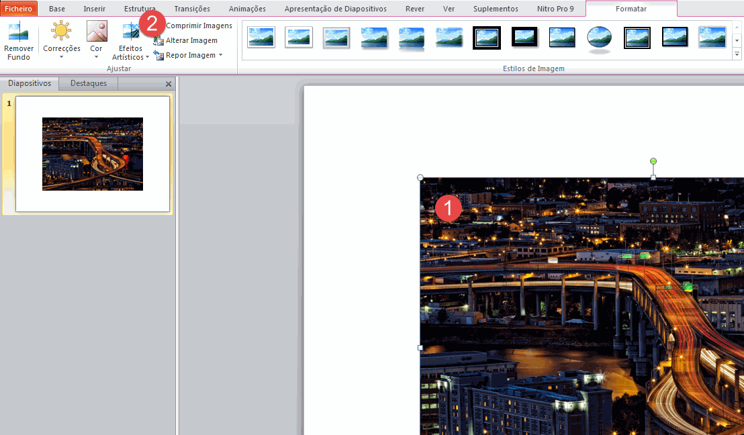Apply the fifth reflected image style
Screen dimensions: 744x435
click(x=412, y=38)
